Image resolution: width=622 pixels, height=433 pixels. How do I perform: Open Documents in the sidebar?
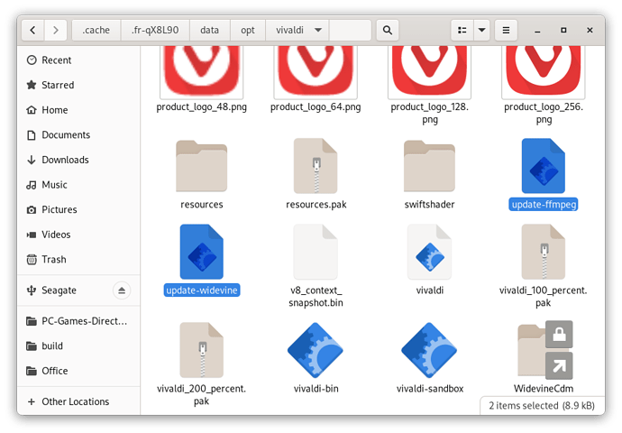78,135
